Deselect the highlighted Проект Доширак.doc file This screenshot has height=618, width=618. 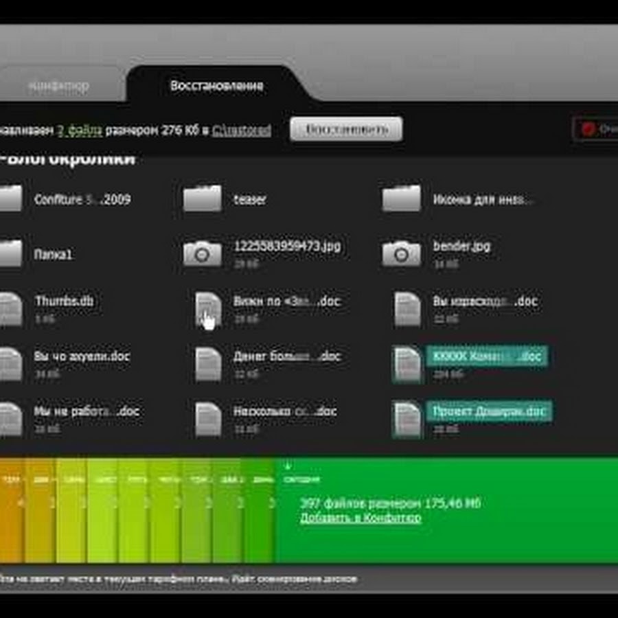pyautogui.click(x=488, y=411)
